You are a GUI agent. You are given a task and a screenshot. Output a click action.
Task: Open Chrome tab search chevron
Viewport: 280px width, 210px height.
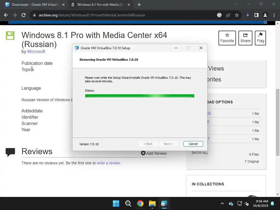pos(236,4)
